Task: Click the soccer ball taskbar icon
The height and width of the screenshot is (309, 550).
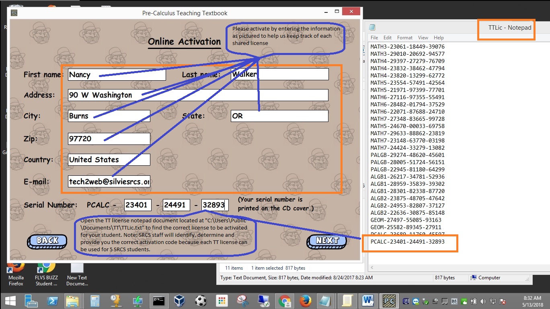Action: coord(200,300)
